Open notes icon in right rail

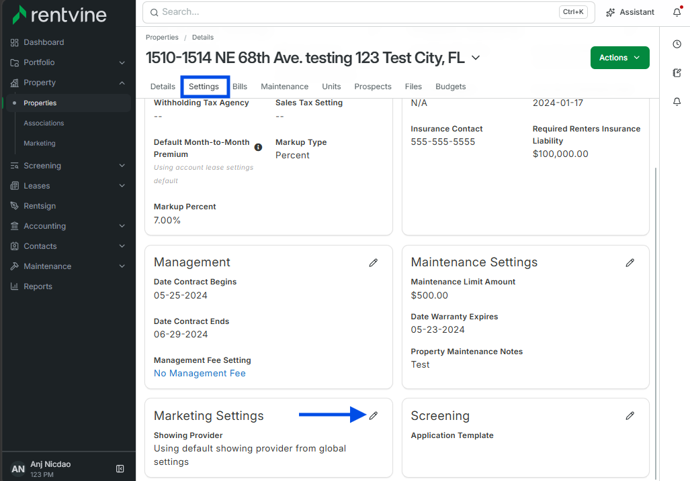(677, 73)
